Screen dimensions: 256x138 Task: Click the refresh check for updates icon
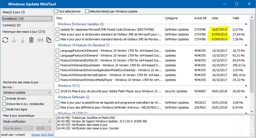pyautogui.click(x=5, y=40)
